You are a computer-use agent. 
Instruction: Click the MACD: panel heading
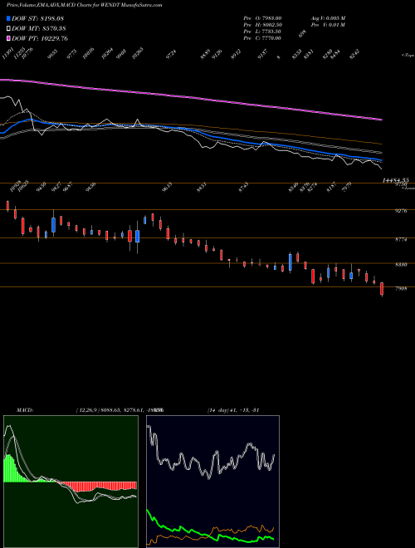click(25, 410)
